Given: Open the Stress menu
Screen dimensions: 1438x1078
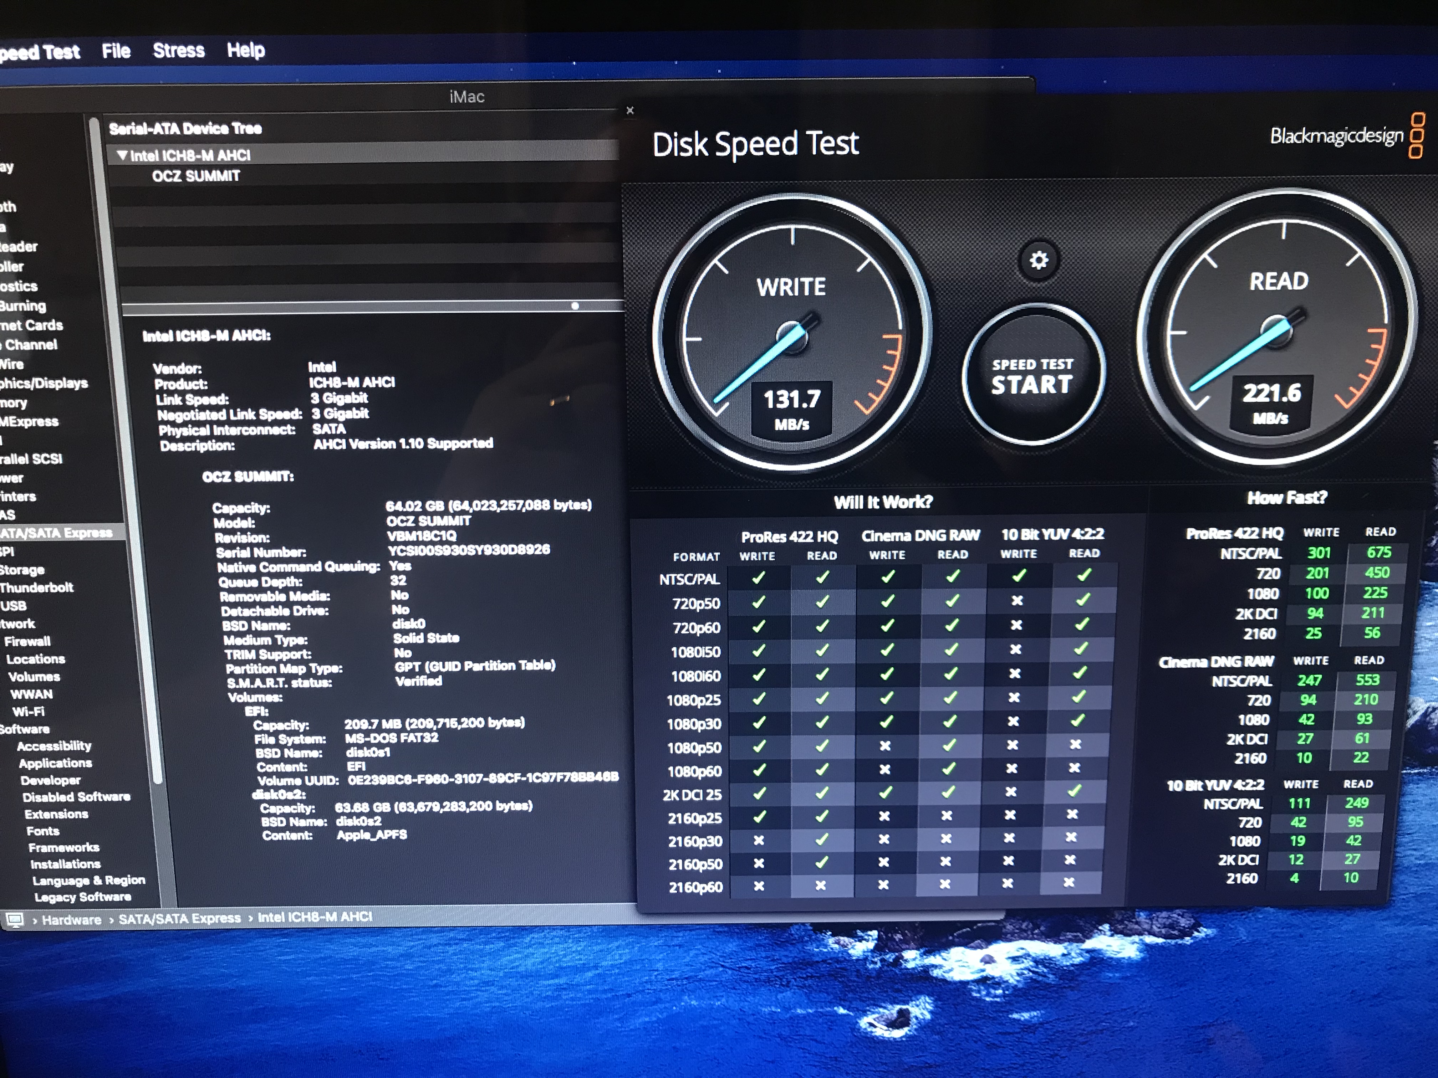Looking at the screenshot, I should tap(179, 50).
